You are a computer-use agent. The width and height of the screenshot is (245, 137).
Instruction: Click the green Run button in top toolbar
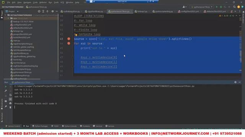click(x=217, y=7)
